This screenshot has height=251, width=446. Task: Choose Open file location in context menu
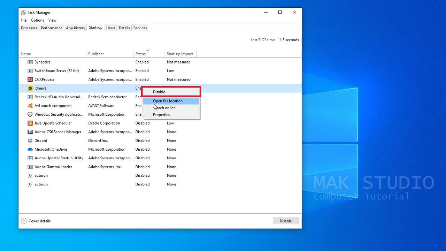coord(171,101)
